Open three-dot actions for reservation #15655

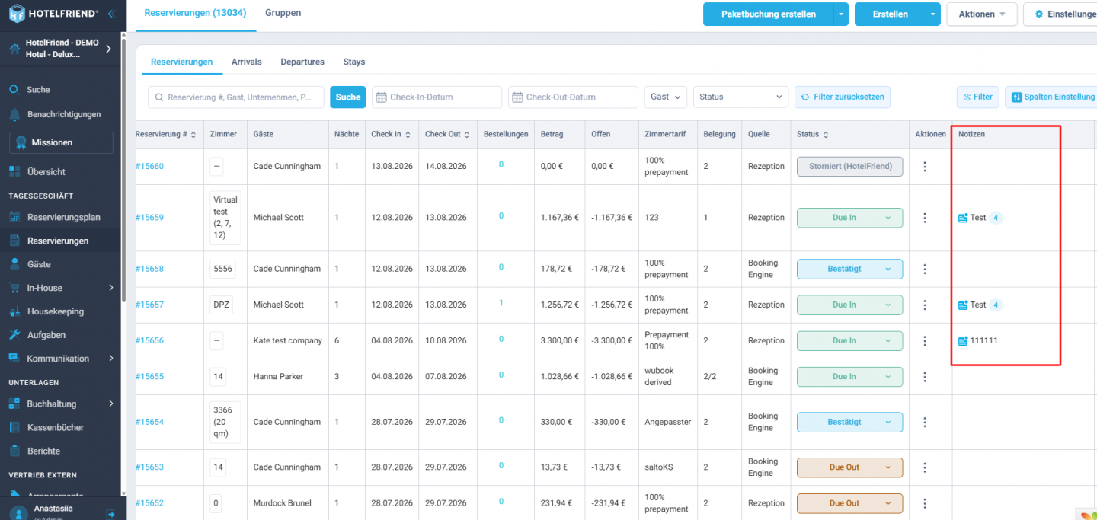tap(925, 376)
